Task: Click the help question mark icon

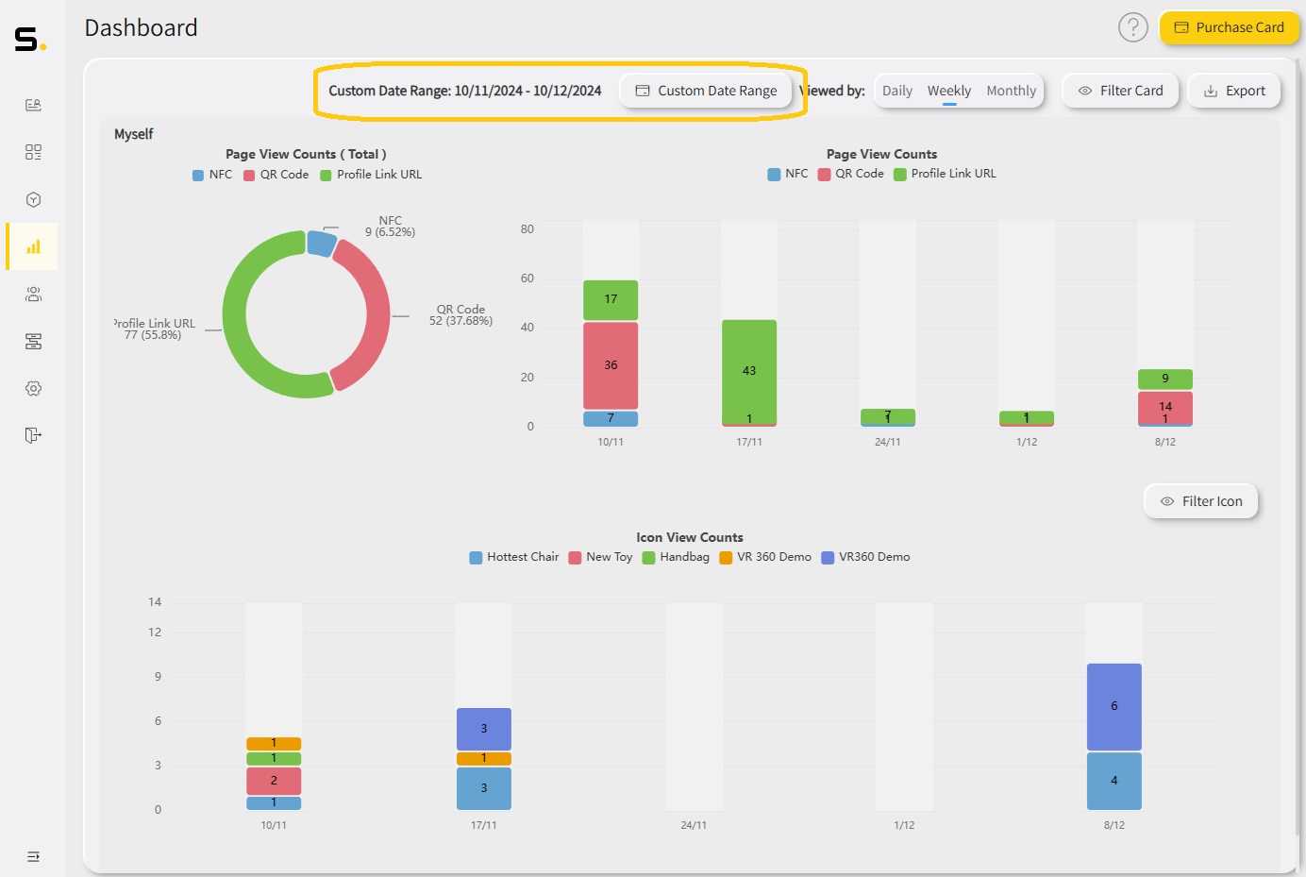Action: [1133, 27]
